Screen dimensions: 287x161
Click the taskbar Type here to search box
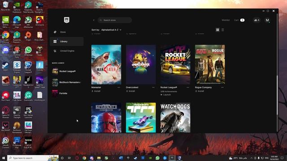click(33, 158)
